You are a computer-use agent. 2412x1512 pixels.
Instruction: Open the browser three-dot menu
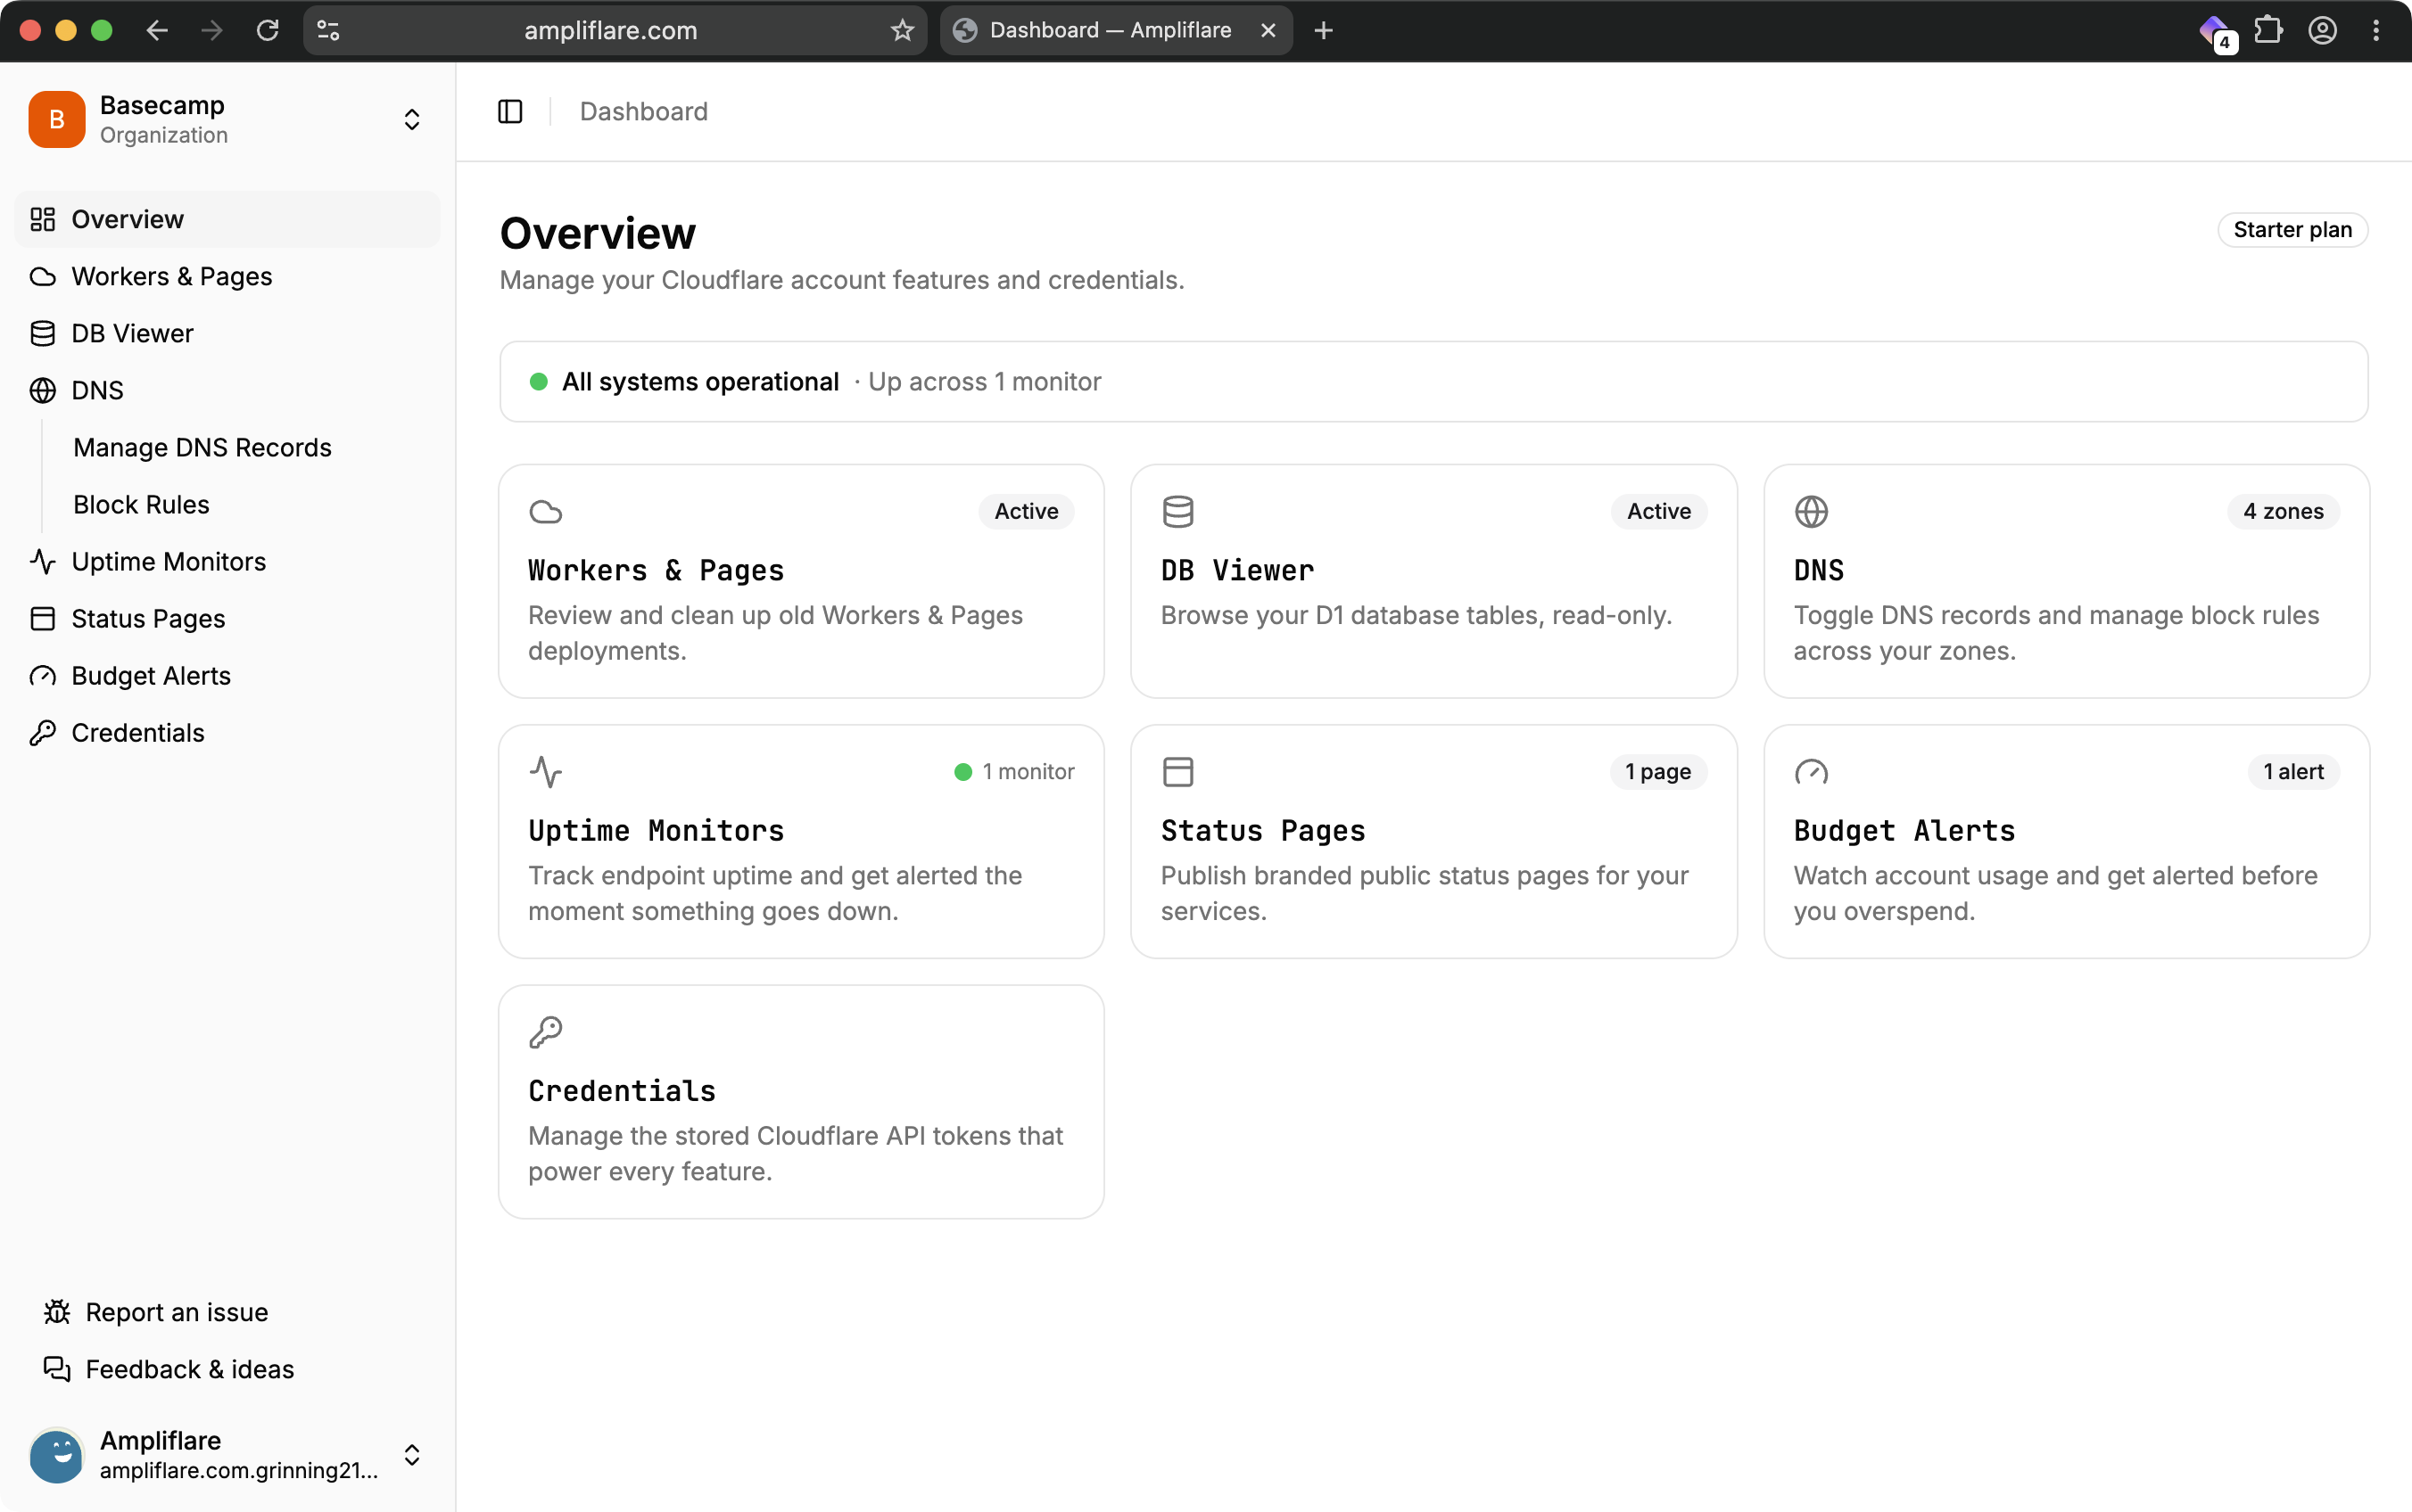tap(2376, 30)
